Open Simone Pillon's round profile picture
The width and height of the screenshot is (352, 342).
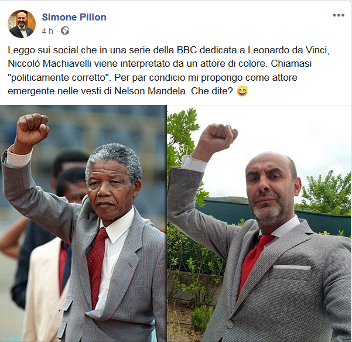pyautogui.click(x=22, y=24)
